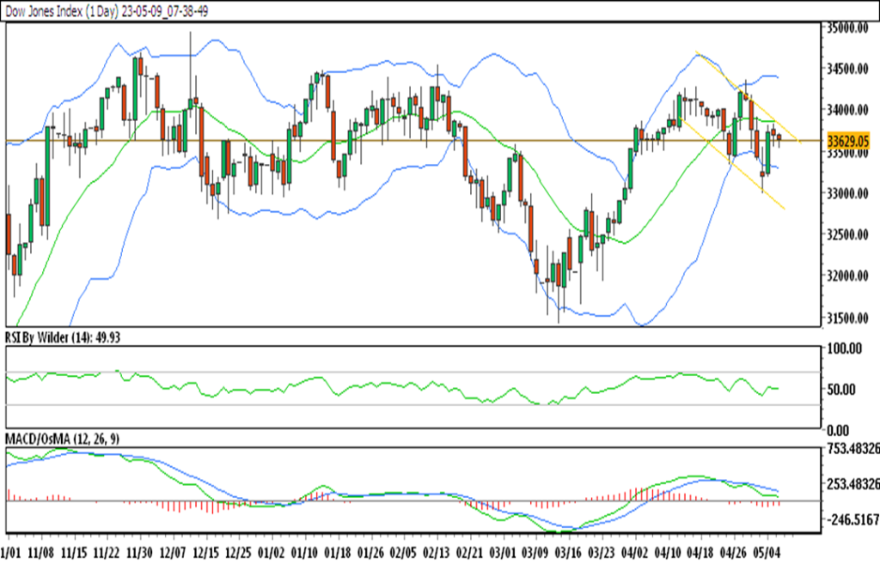Click the 04/26 date label

(733, 554)
